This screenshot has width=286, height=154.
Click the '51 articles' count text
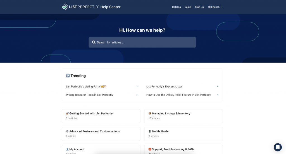[x=71, y=118]
